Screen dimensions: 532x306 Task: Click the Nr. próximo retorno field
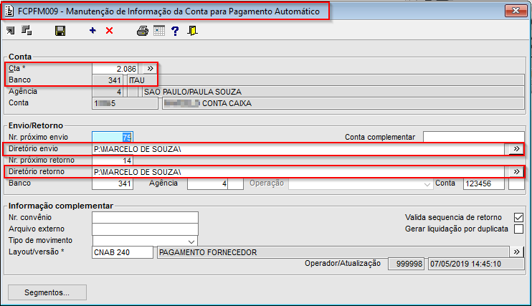pos(113,161)
